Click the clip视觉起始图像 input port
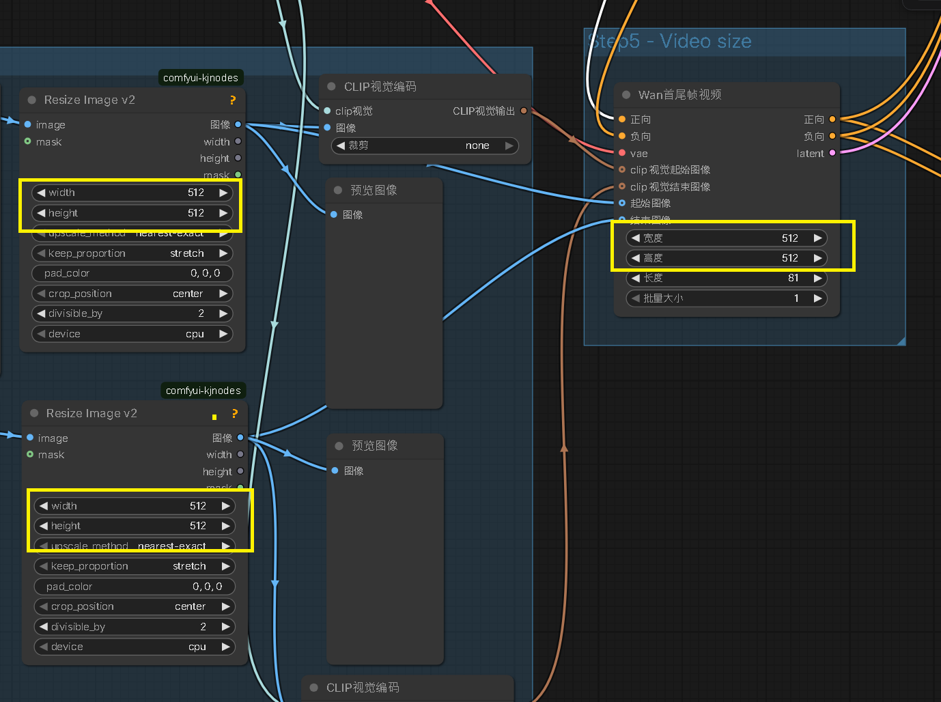Screen dimensions: 941x702 [x=622, y=169]
